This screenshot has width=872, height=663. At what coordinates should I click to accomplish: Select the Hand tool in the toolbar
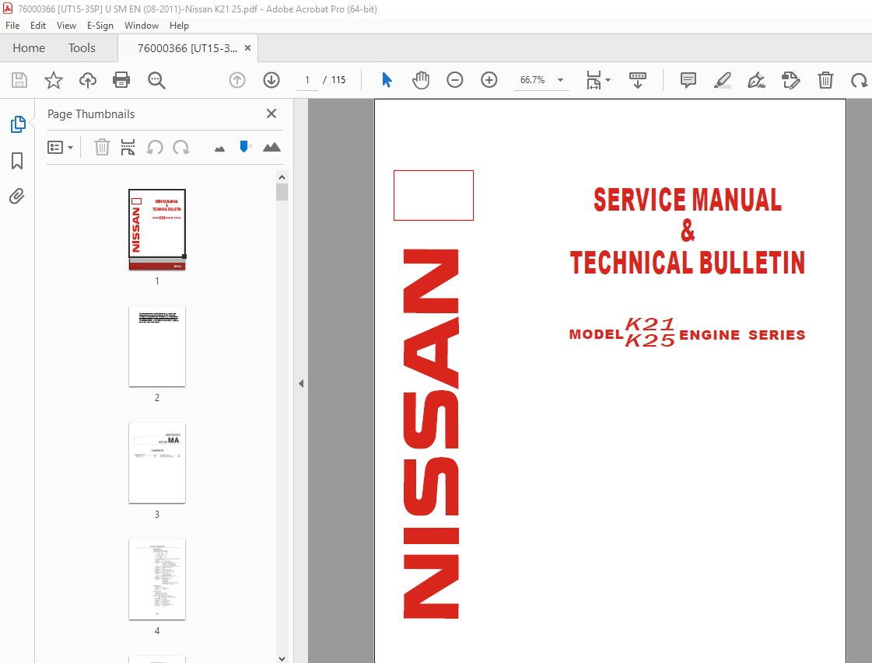(x=421, y=80)
